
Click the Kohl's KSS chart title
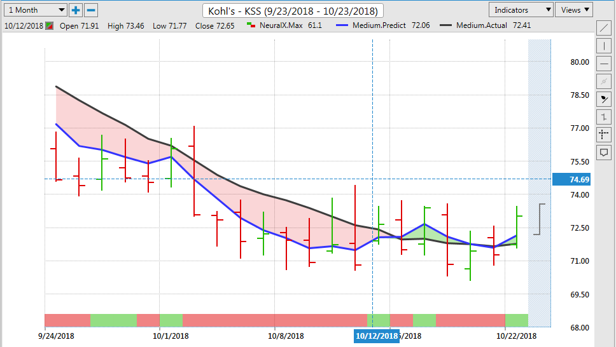click(293, 11)
